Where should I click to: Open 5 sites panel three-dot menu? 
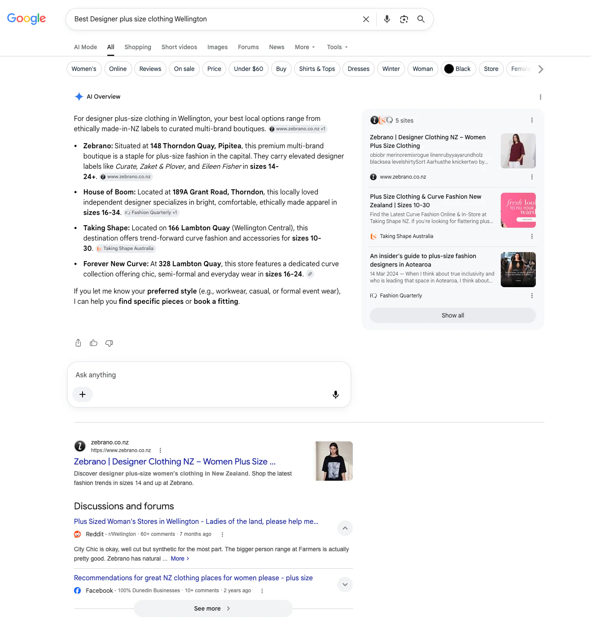[532, 120]
